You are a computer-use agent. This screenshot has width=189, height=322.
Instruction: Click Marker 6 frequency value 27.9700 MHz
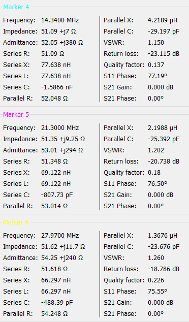tap(60, 235)
